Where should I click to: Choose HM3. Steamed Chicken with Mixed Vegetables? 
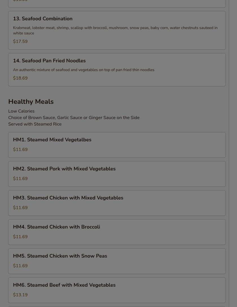coord(68,198)
